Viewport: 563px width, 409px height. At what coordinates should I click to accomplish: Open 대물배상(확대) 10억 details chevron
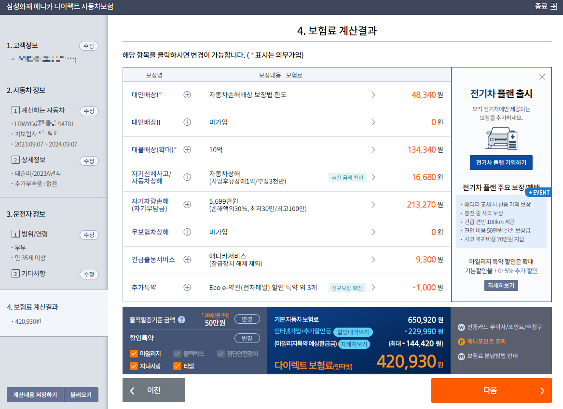(373, 150)
